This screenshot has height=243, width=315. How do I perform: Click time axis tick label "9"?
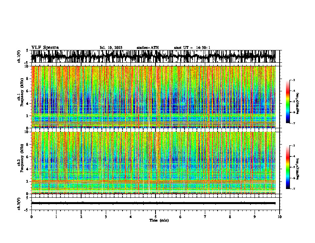pos(255,217)
